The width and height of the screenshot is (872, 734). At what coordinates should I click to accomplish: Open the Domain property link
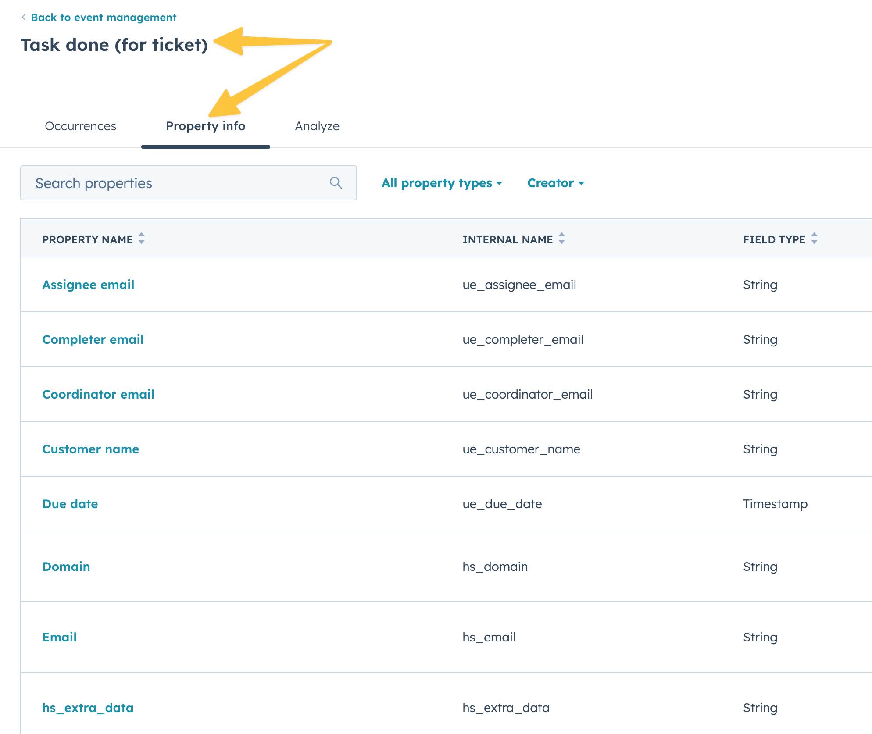point(66,567)
